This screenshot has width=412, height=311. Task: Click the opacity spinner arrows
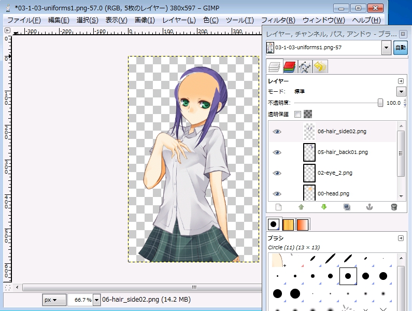point(405,103)
